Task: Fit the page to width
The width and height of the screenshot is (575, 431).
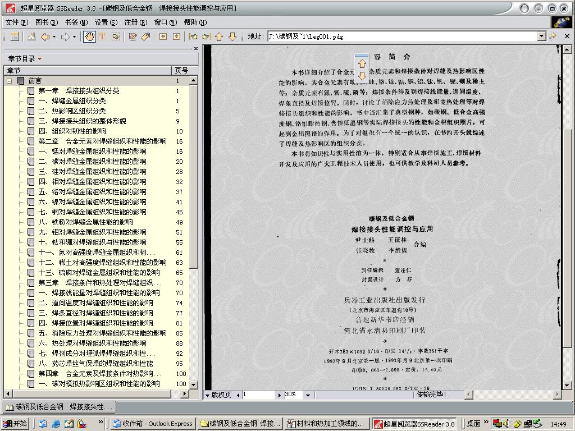Action: pos(163,36)
